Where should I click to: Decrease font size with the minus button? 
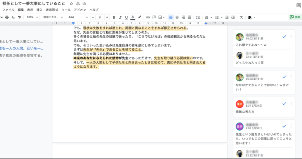pyautogui.click(x=93, y=17)
